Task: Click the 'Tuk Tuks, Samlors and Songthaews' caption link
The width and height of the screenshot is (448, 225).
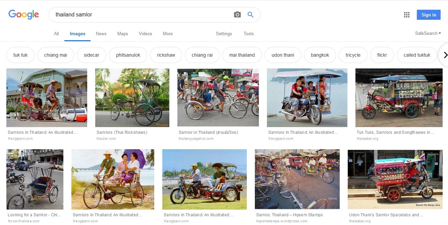Action: click(x=395, y=132)
